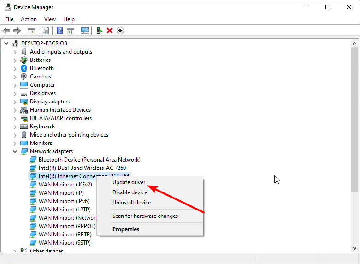This screenshot has width=360, height=264.
Task: Select WAN Miniport (SSTP)
Action: coord(65,243)
